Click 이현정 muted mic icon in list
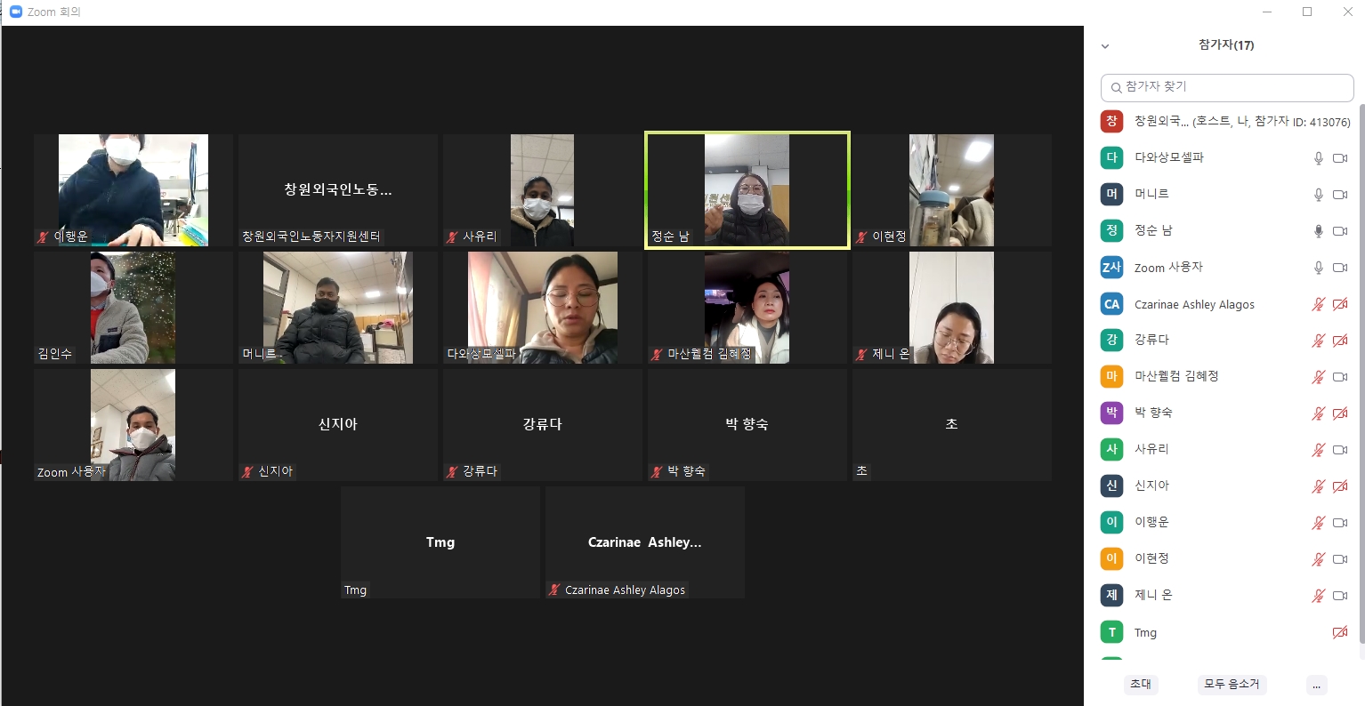The image size is (1365, 706). [1319, 559]
